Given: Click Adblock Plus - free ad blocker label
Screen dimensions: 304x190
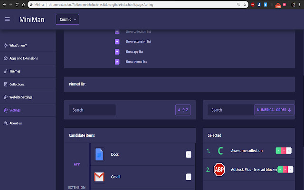Looking at the screenshot, I should (x=254, y=170).
